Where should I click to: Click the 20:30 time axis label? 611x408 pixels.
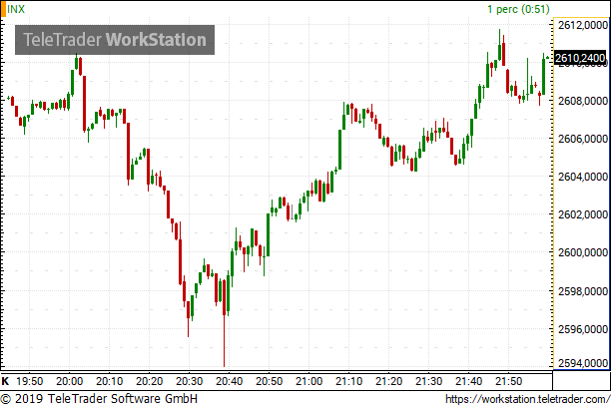(189, 381)
